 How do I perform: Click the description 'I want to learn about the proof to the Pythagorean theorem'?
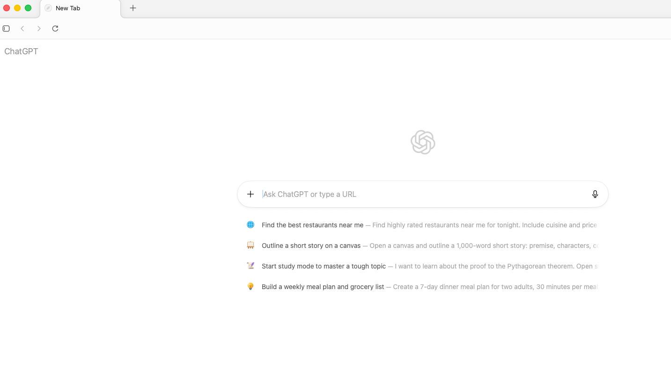(485, 266)
